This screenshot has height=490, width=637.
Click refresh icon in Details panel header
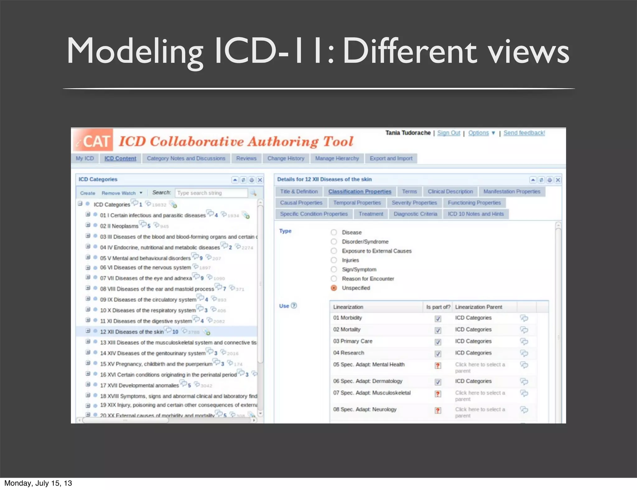click(542, 180)
